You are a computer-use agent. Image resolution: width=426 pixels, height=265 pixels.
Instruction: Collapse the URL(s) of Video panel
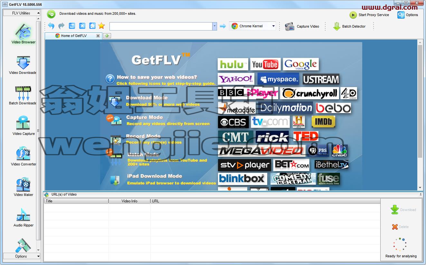[x=421, y=195]
